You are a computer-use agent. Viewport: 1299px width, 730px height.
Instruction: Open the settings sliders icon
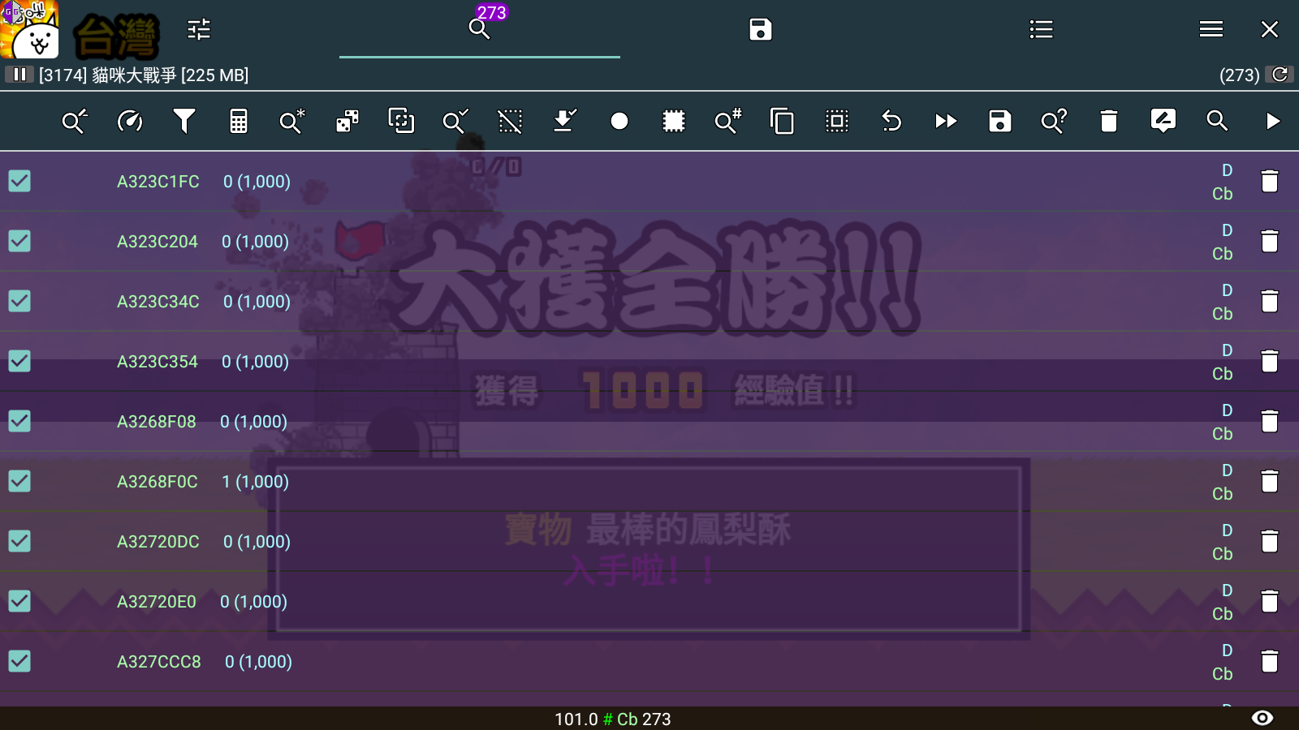pos(199,29)
